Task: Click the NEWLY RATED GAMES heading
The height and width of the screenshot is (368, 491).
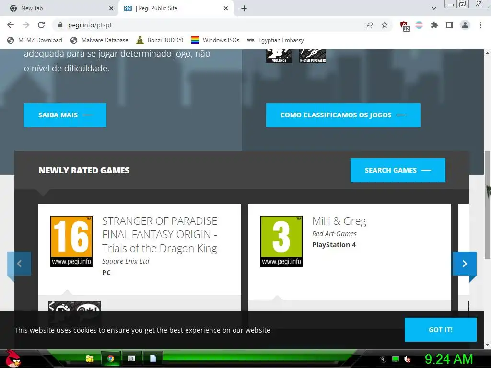Action: [x=84, y=170]
